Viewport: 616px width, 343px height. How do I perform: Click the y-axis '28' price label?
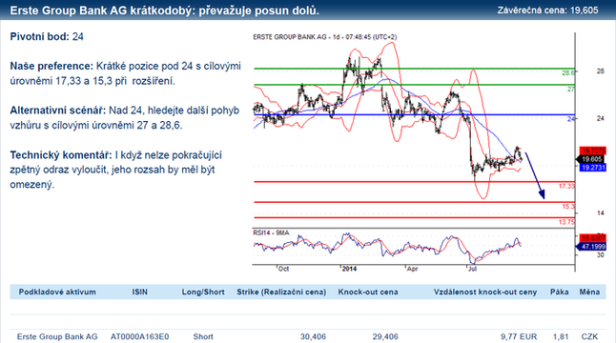[601, 71]
